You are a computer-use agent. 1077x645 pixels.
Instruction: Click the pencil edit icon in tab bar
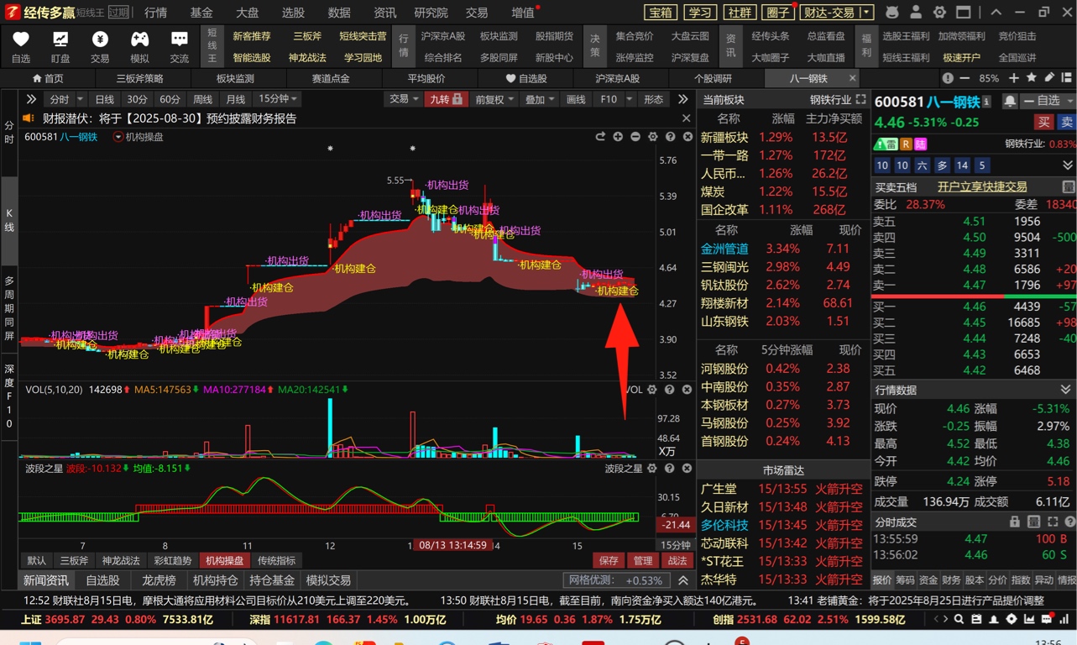(1049, 78)
